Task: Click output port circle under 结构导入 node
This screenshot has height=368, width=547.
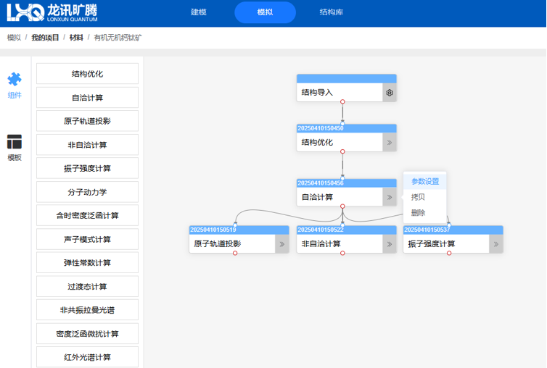Action: tap(342, 101)
